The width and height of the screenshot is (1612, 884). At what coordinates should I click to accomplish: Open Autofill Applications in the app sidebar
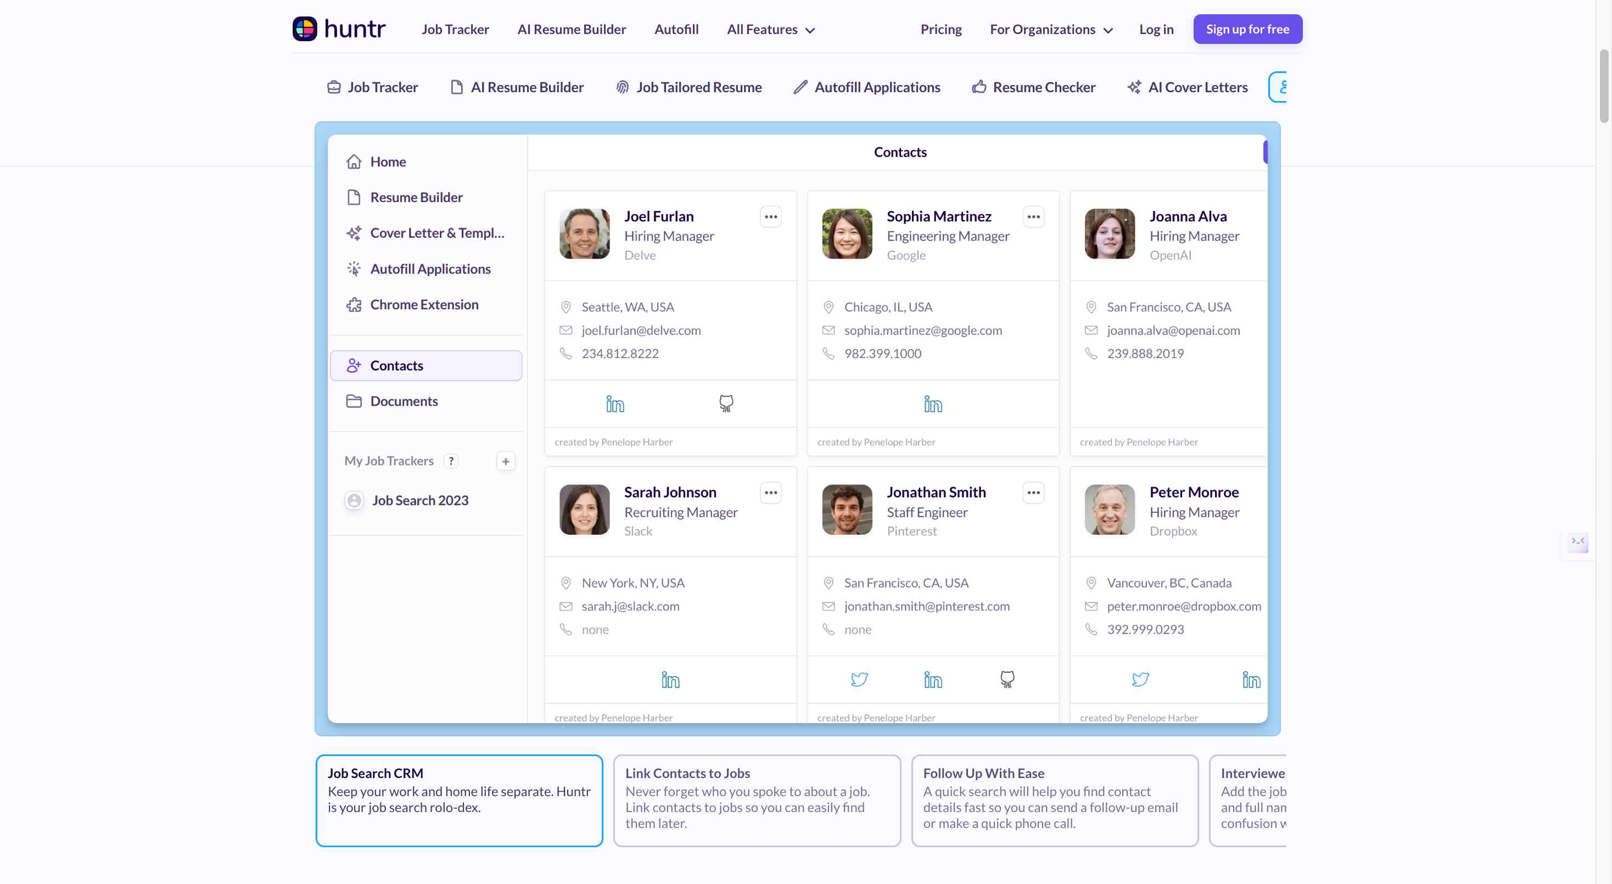click(426, 269)
